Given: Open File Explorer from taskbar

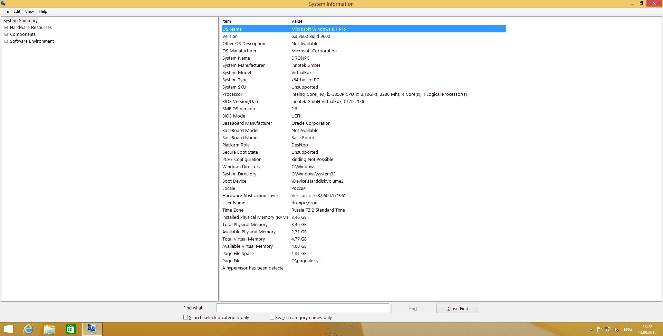Looking at the screenshot, I should coord(49,329).
